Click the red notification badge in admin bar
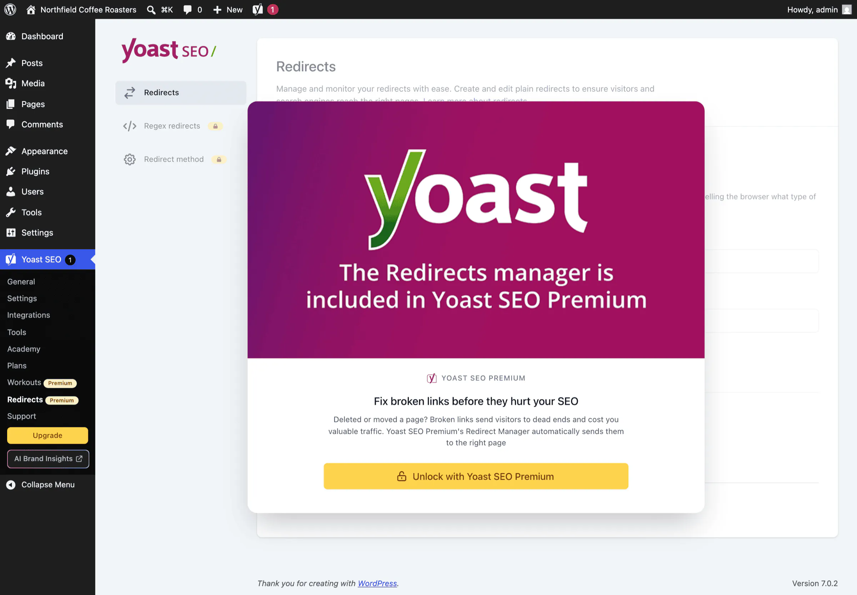 click(x=272, y=10)
